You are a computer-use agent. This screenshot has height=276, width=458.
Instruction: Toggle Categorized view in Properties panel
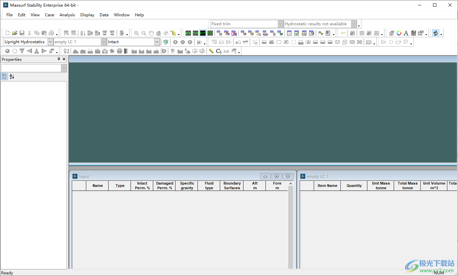[4, 76]
